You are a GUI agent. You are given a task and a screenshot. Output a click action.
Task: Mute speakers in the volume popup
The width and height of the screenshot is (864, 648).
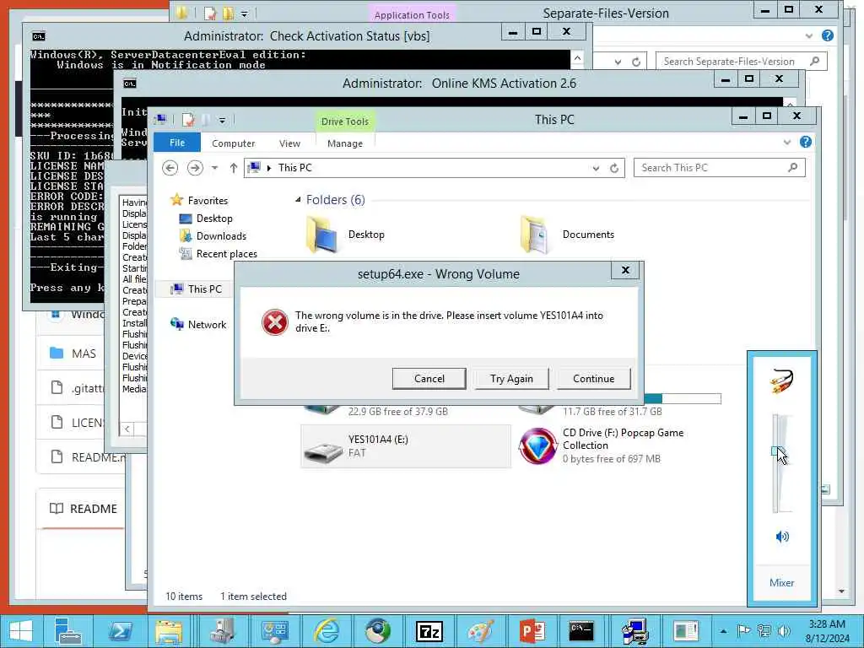(x=782, y=536)
